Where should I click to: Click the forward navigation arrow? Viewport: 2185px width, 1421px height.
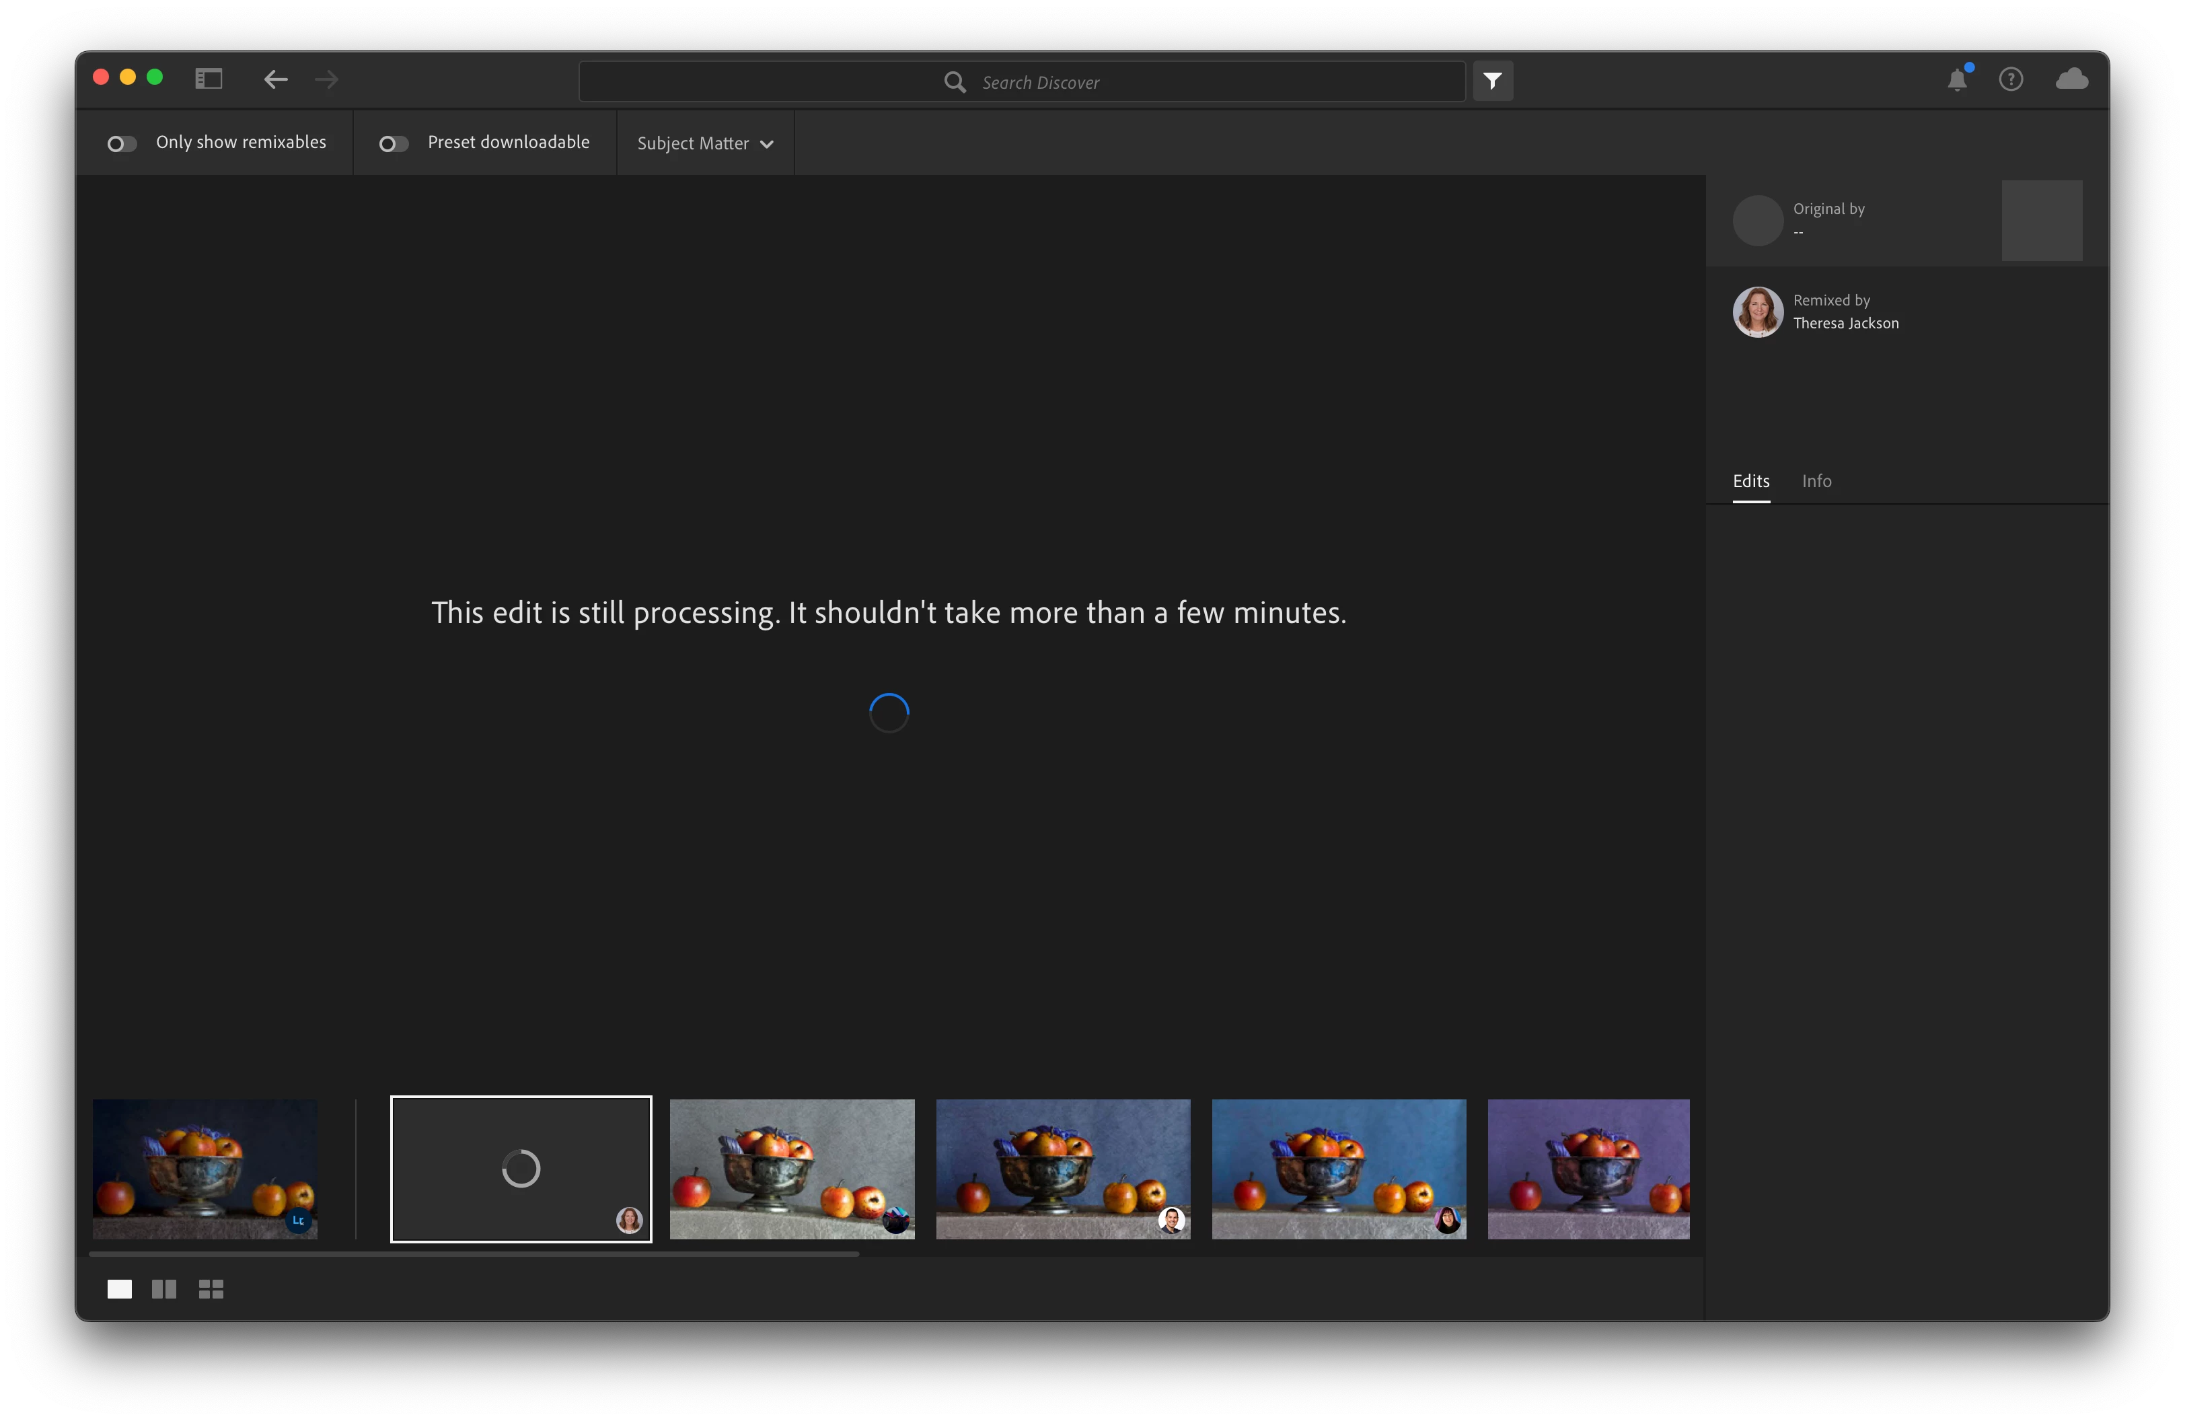click(326, 80)
